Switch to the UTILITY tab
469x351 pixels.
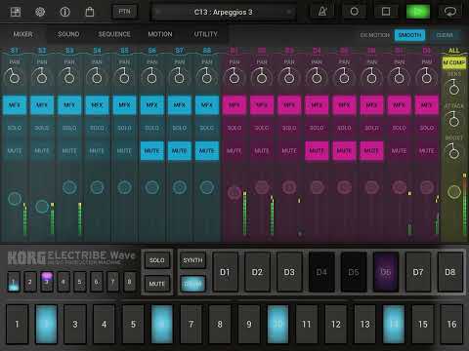pos(205,34)
